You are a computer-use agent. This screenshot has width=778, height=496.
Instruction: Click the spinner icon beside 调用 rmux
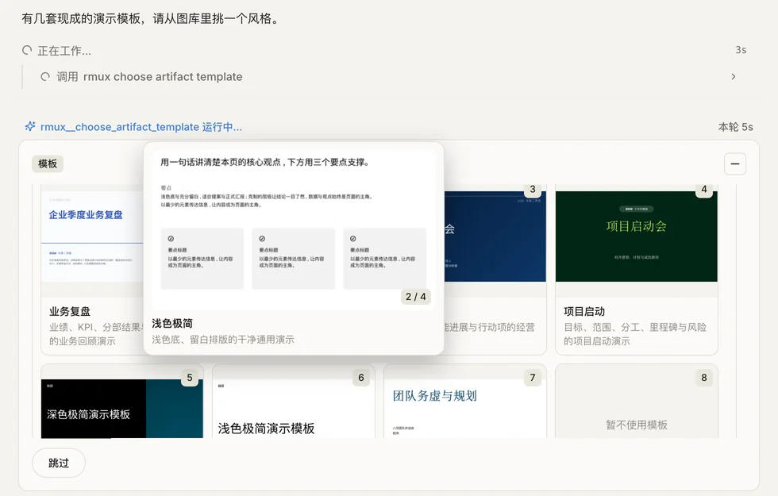coord(45,77)
